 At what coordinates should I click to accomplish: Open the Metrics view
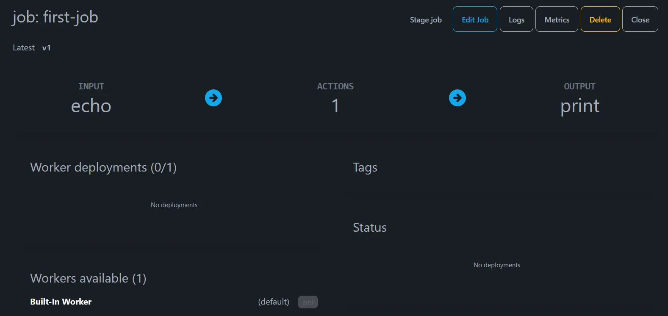[x=557, y=19]
